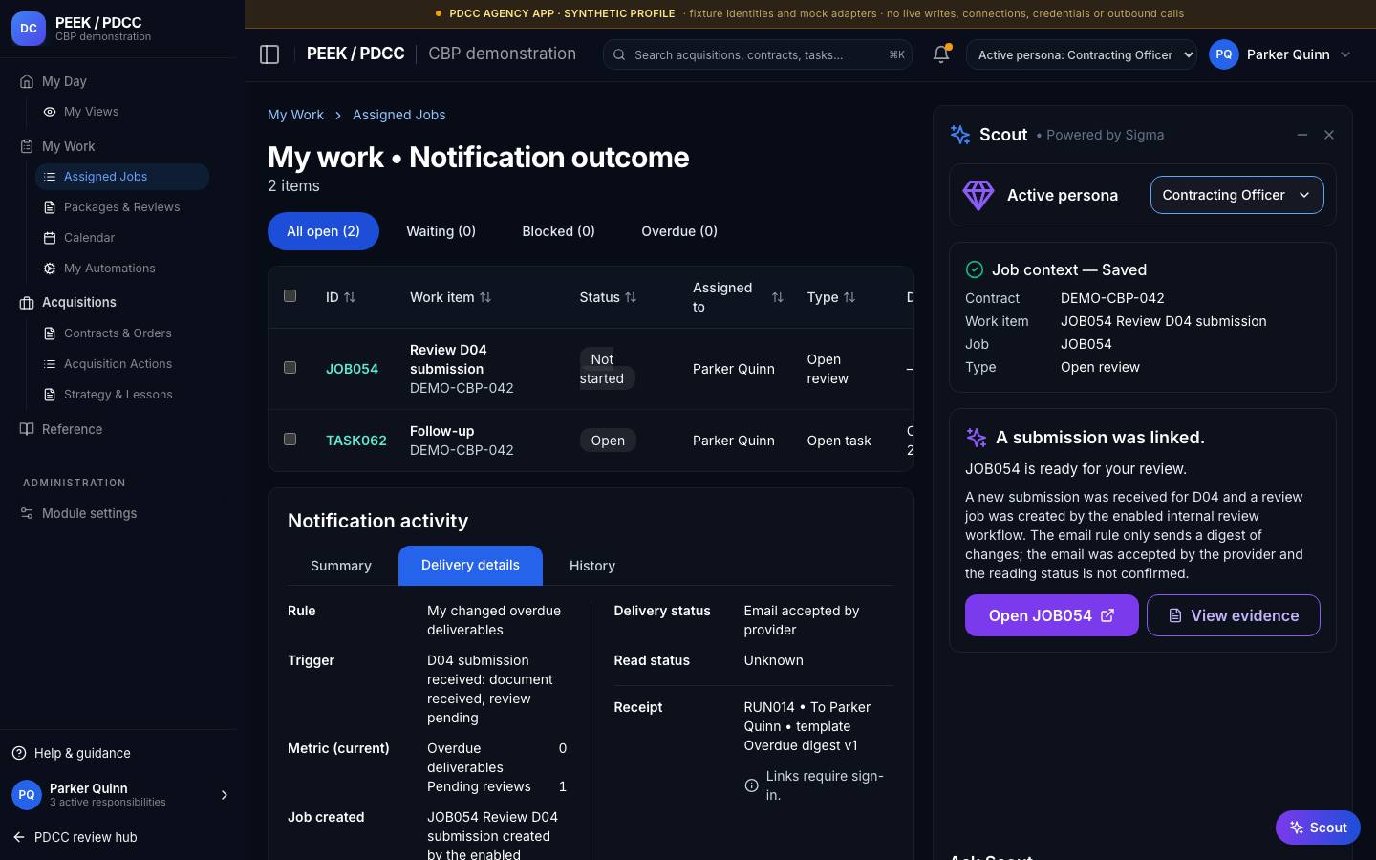Screen dimensions: 1376x860
Task: Click the info icon near Links require sign-in
Action: 751,785
